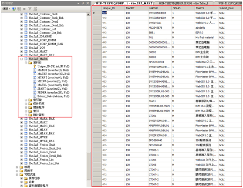Collapse the 可程式性 programmability folder
The width and height of the screenshot is (243, 188).
pyautogui.click(x=17, y=175)
